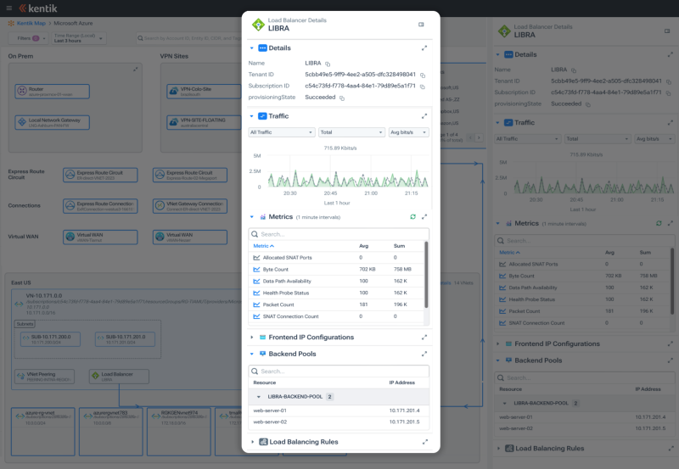This screenshot has height=469, width=679.
Task: Click the window icon in the popup header
Action: pos(421,25)
